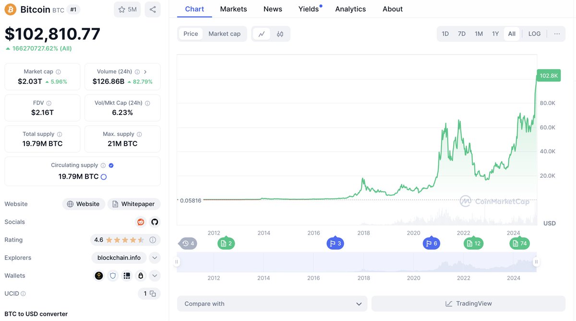This screenshot has height=321, width=576.
Task: Click the UCID info icon
Action: 23,294
